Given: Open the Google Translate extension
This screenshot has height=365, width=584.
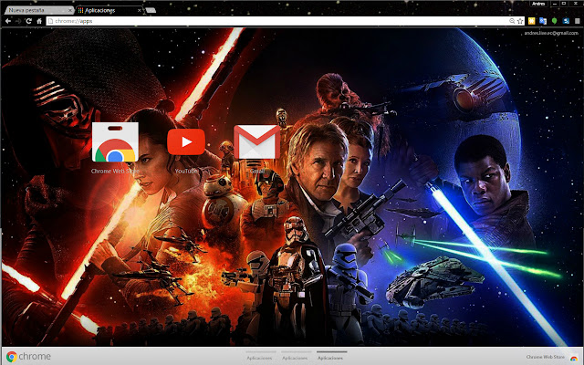Looking at the screenshot, I should click(x=543, y=21).
